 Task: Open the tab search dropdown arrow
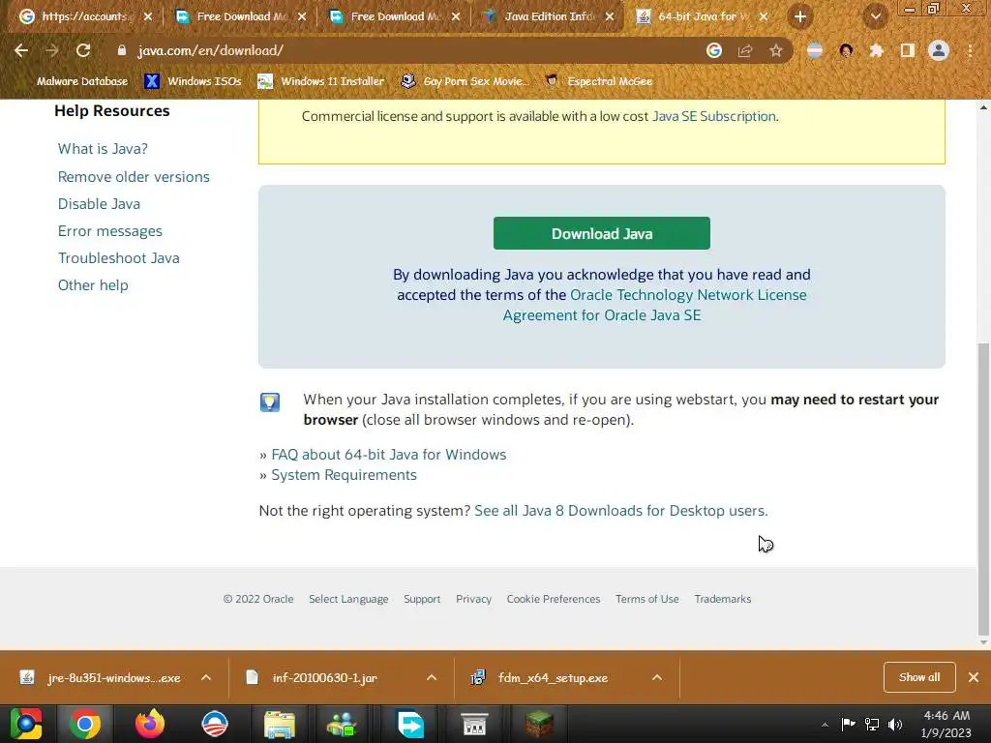coord(876,17)
